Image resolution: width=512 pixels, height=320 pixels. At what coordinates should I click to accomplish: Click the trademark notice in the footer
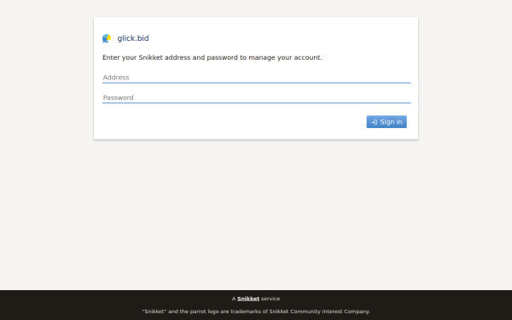click(256, 311)
